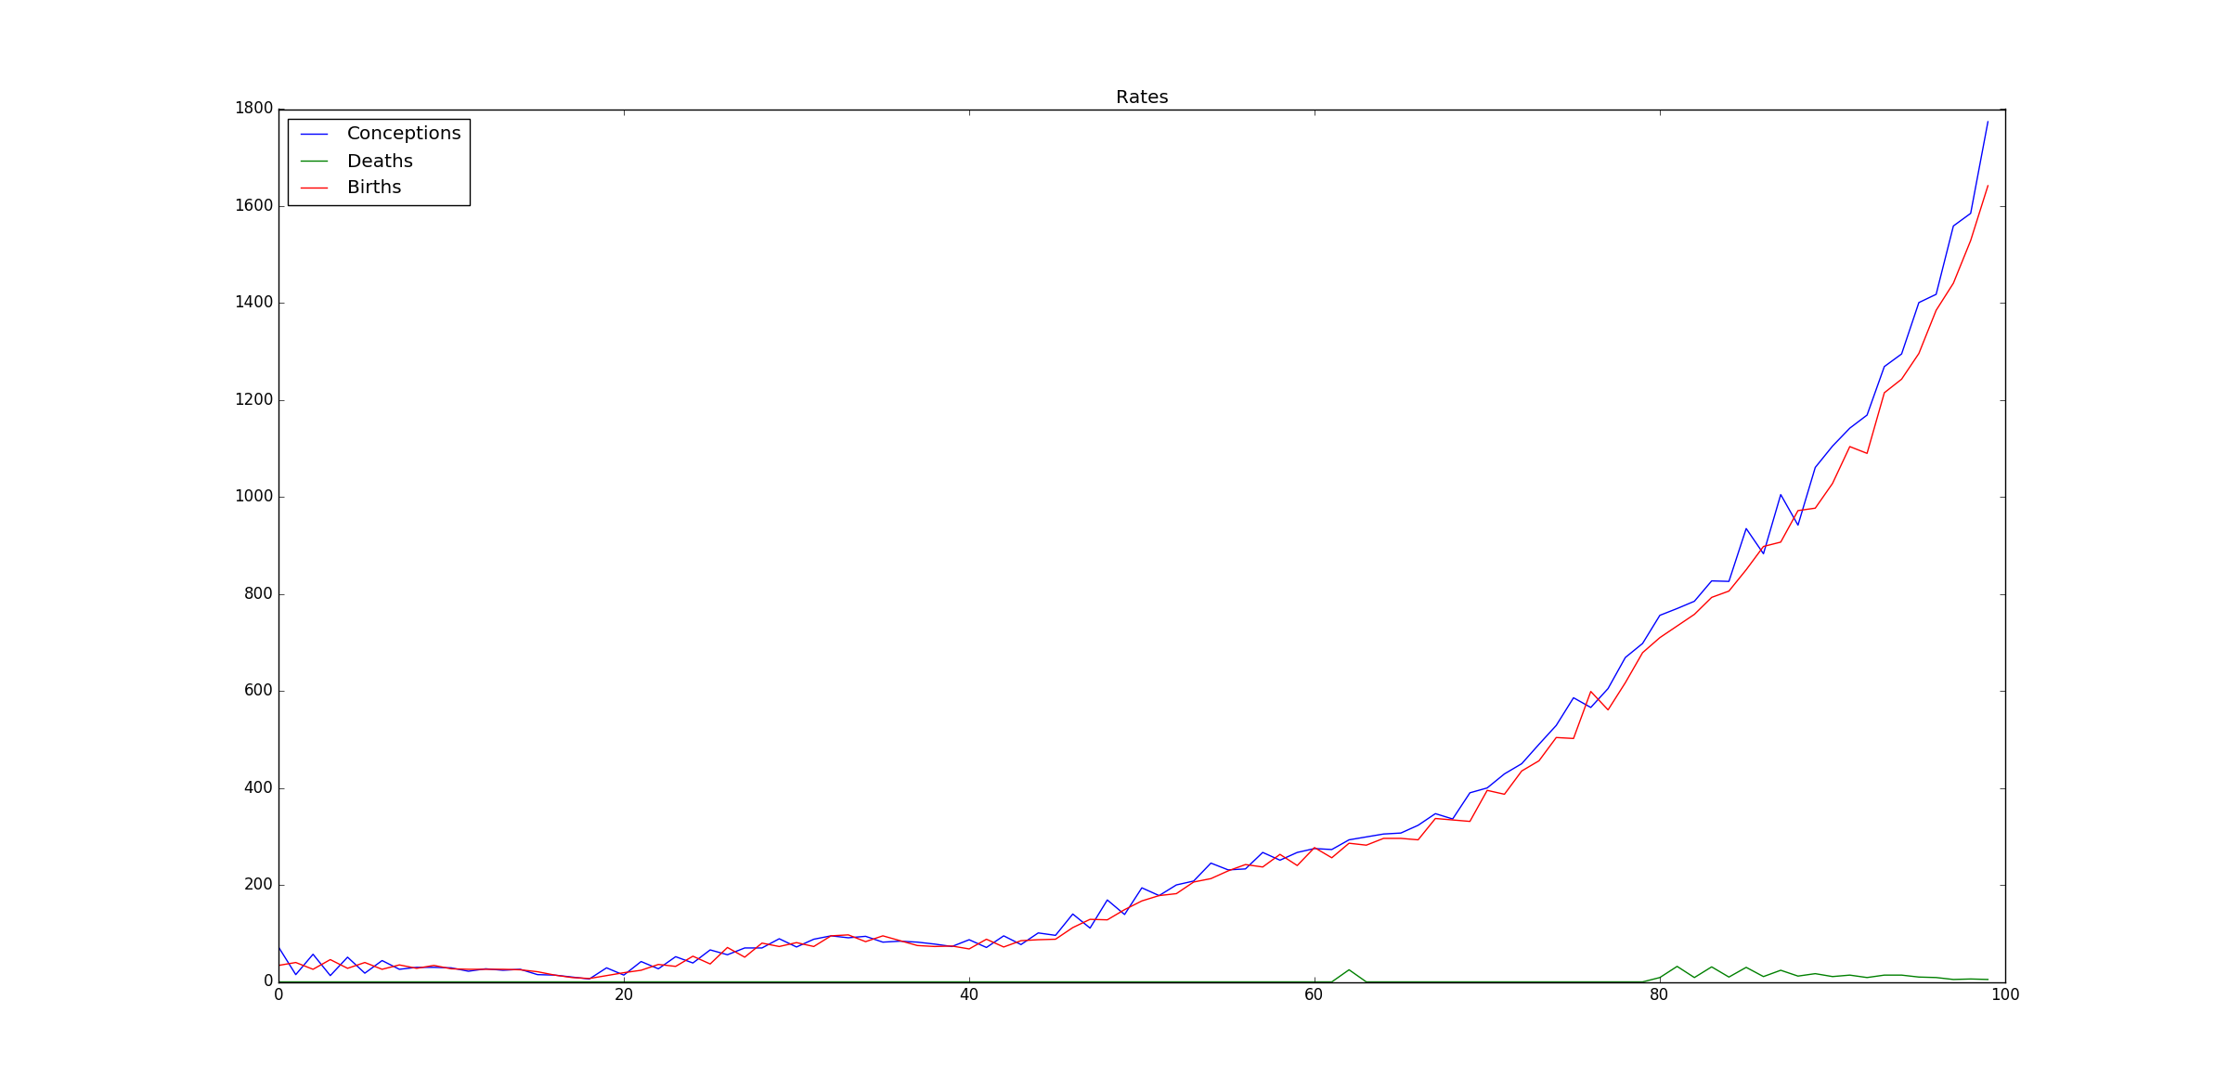Click the blue Conceptions legend line sample
This screenshot has height=1091, width=2228.
(314, 135)
